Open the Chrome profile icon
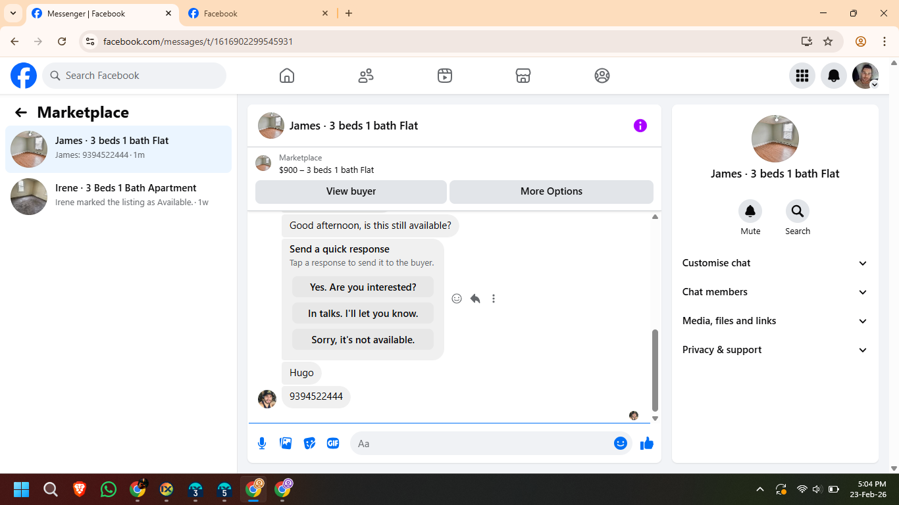The height and width of the screenshot is (505, 899). point(861,41)
